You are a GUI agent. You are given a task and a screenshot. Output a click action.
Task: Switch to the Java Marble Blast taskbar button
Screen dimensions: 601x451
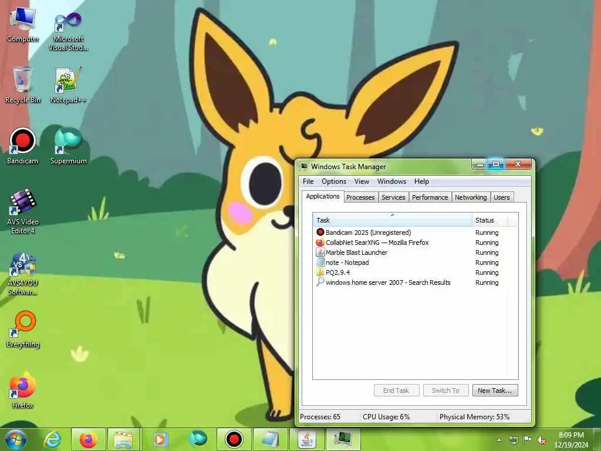pyautogui.click(x=306, y=439)
